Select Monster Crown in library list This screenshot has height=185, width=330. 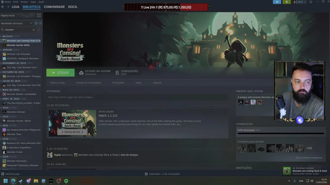(15, 152)
